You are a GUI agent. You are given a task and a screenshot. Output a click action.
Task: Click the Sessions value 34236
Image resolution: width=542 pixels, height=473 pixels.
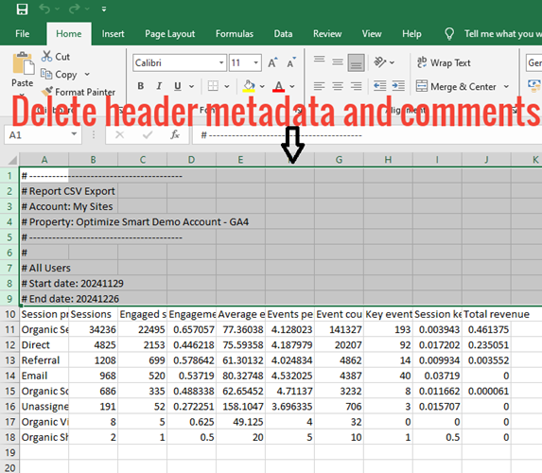94,330
